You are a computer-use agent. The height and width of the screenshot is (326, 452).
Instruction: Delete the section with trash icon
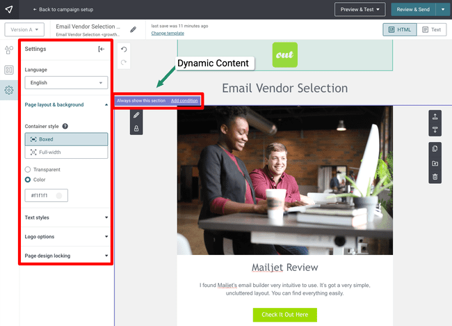(435, 176)
